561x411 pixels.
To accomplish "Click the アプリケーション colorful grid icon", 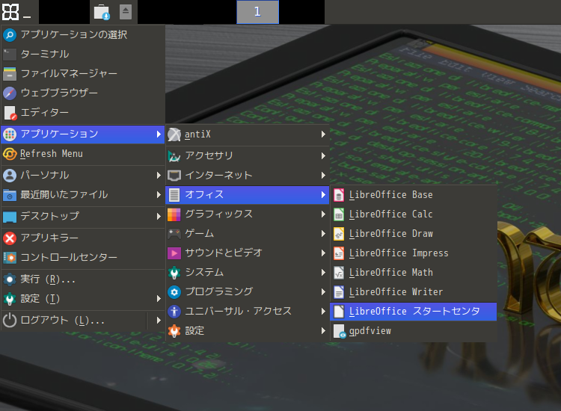I will [10, 134].
